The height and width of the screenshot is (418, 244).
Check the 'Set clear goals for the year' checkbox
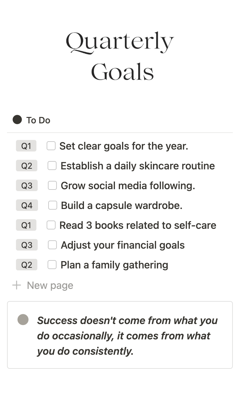coord(51,146)
